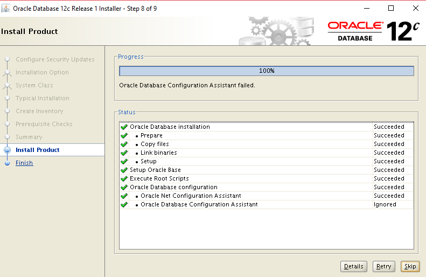This screenshot has height=277, width=426.
Task: Minimize the installer window
Action: (x=367, y=9)
